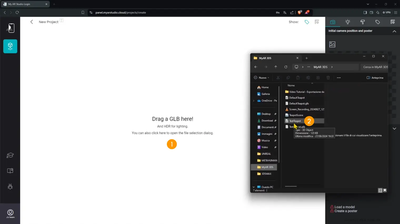Edit the New Project title icon

pos(62,20)
